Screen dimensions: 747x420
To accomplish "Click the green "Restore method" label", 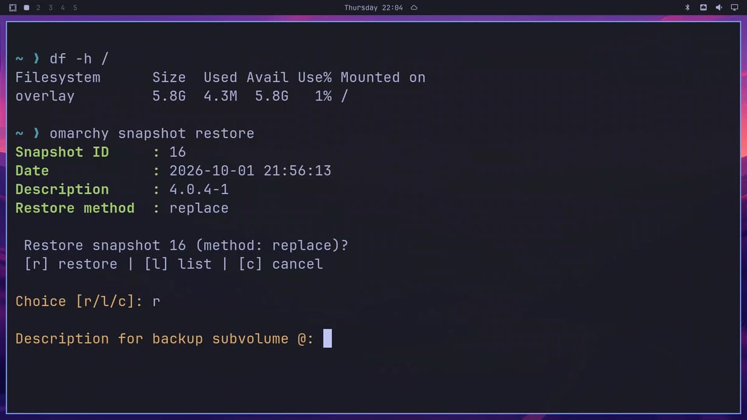I will [75, 208].
